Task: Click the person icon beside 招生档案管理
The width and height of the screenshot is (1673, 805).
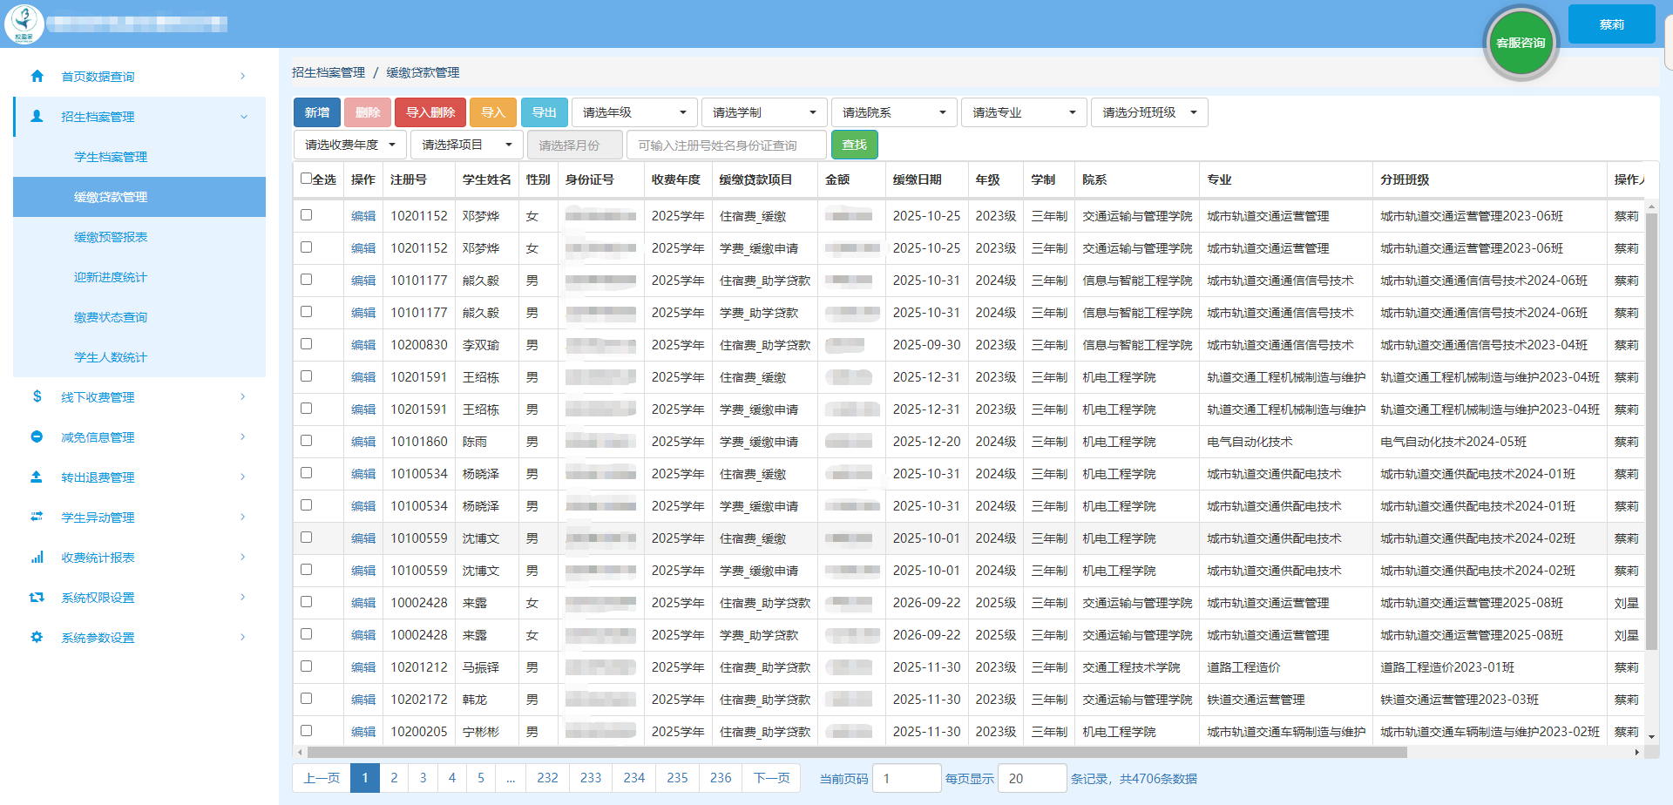Action: [37, 116]
